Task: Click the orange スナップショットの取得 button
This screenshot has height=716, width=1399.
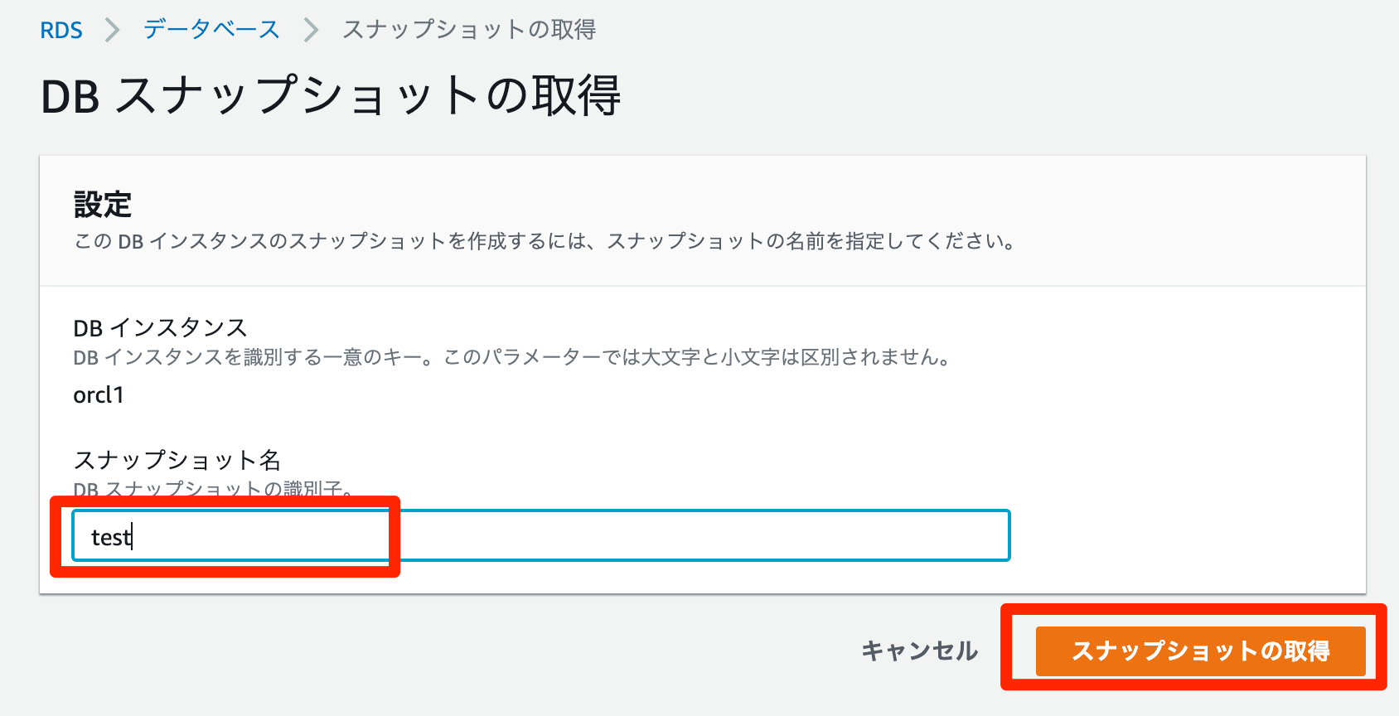Action: [x=1199, y=651]
